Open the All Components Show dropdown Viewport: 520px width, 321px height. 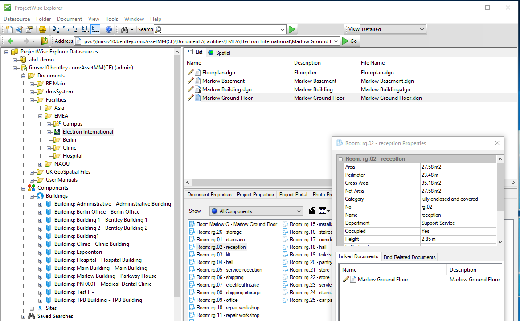click(256, 211)
